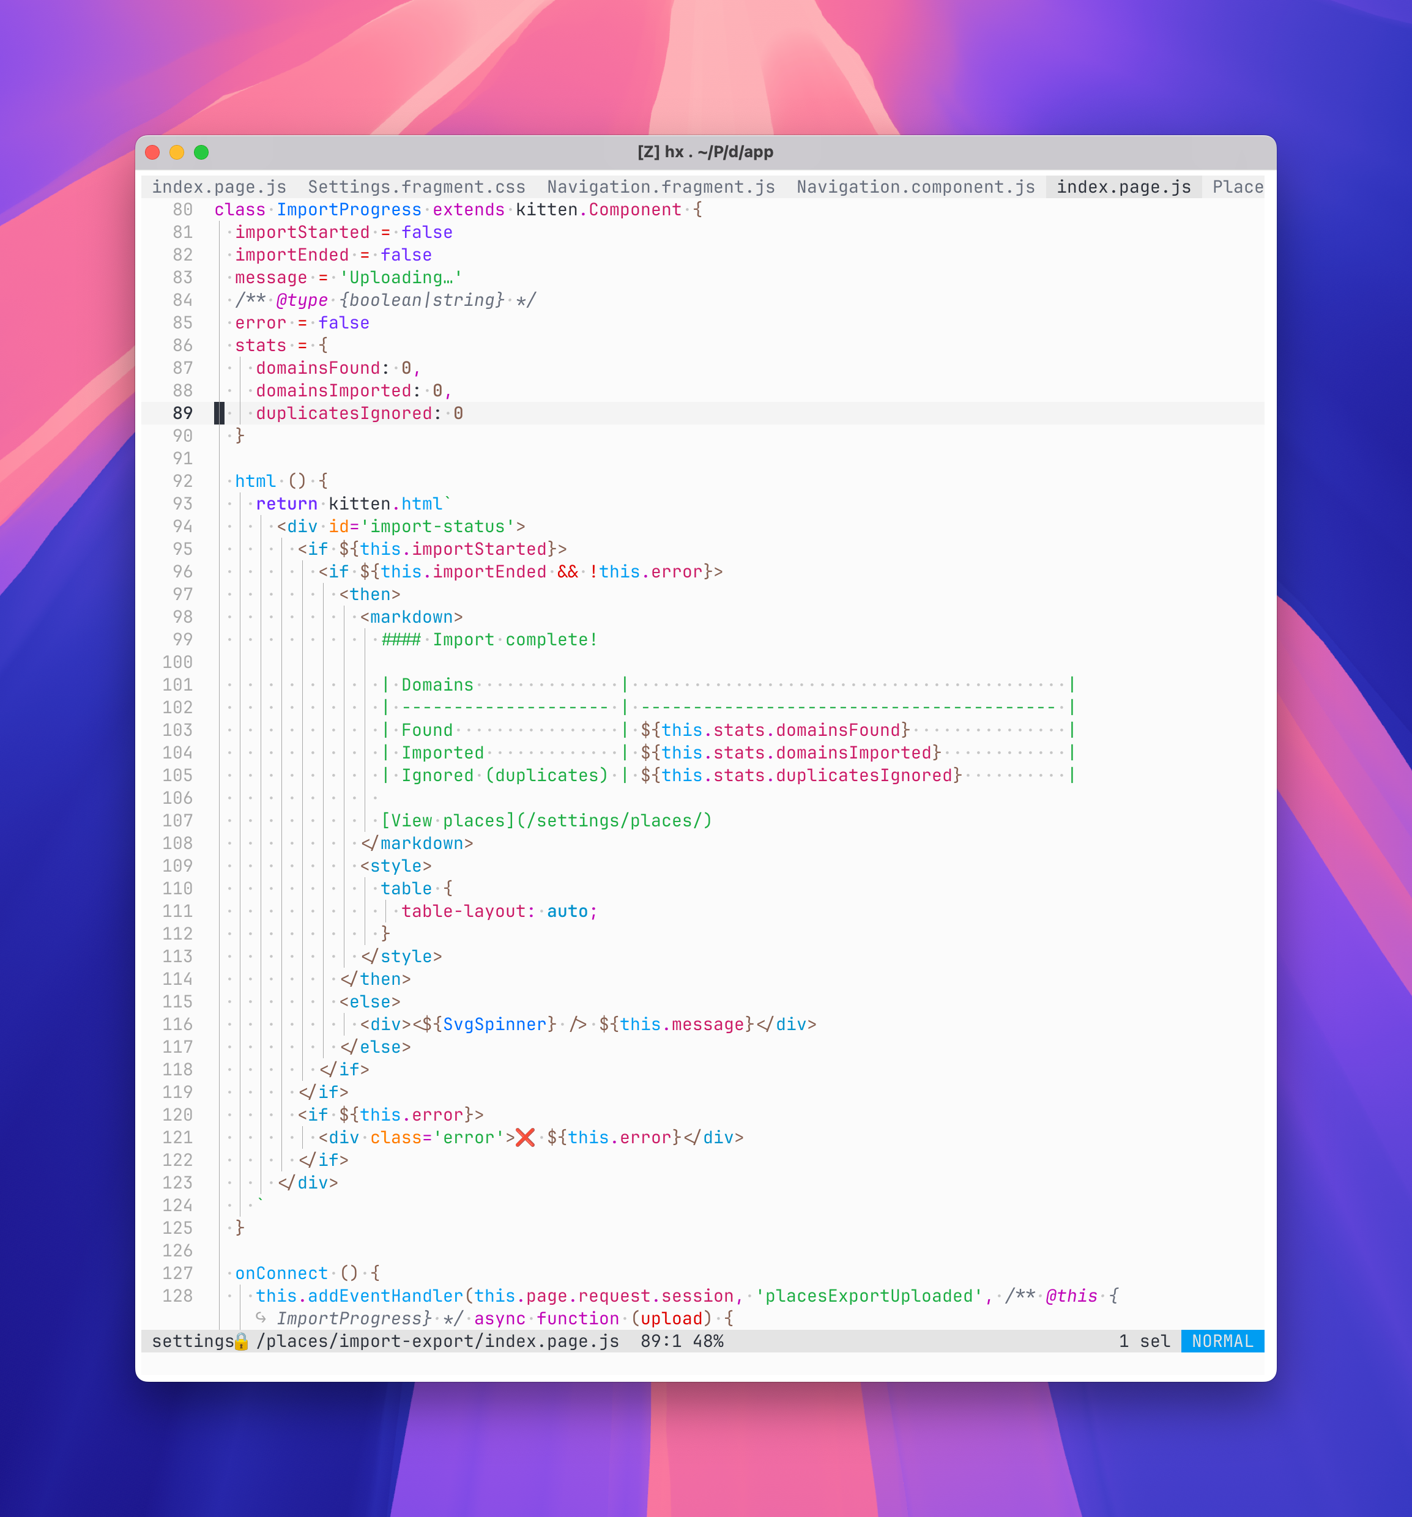Click 'importEnded' property on line 82

292,255
